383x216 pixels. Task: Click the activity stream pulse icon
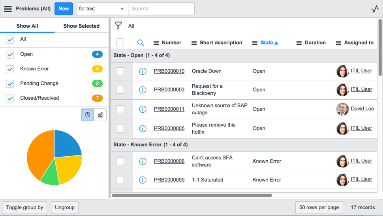click(x=375, y=9)
